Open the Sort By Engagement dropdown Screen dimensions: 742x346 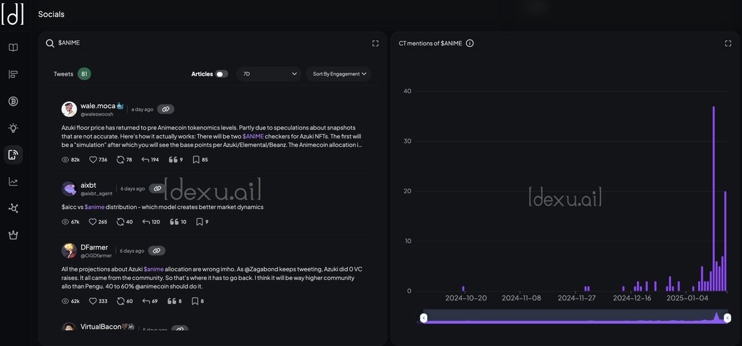coord(338,74)
